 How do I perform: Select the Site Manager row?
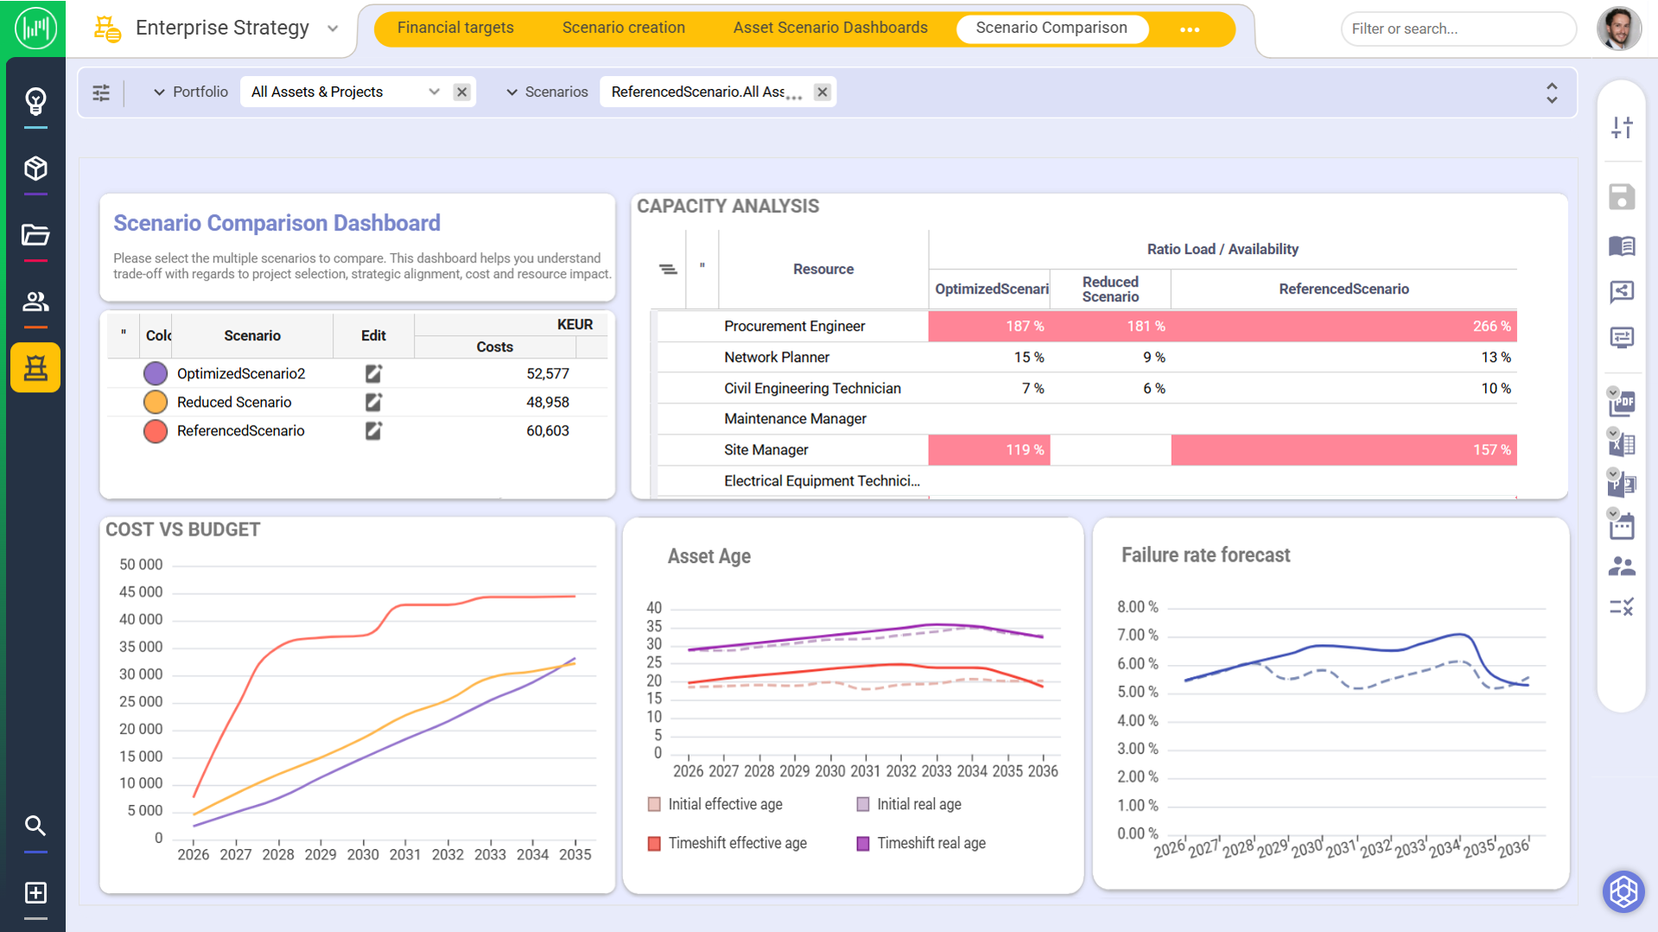pyautogui.click(x=1087, y=450)
